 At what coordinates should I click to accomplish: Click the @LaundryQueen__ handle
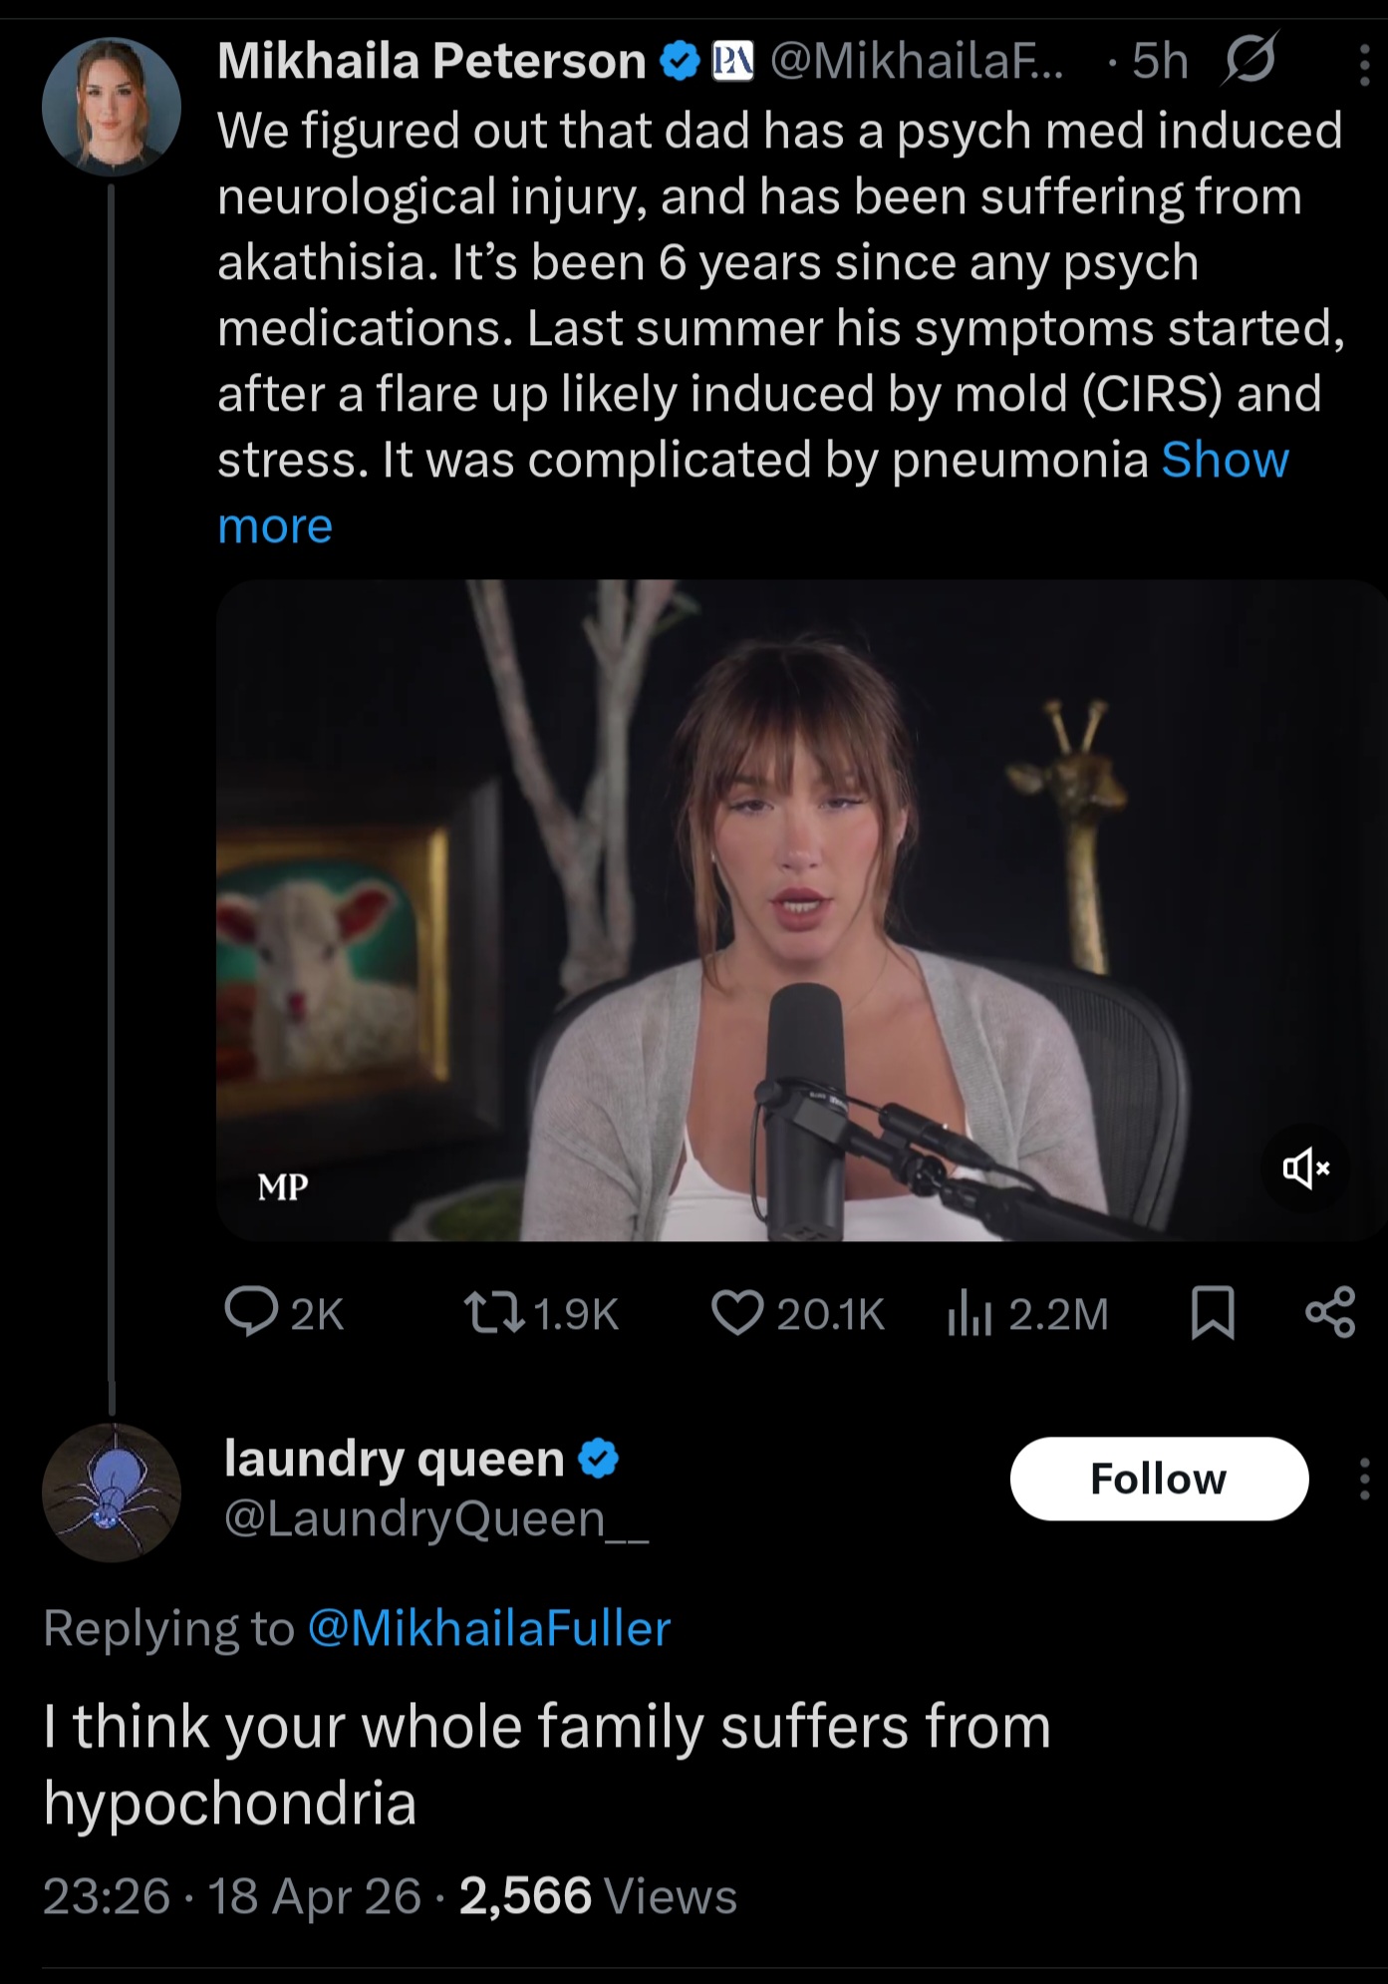[x=436, y=1519]
